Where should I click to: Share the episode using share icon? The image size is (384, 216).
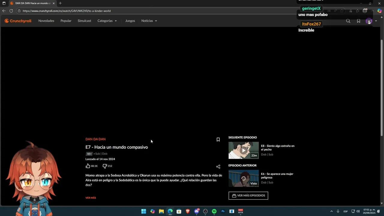pos(218,167)
